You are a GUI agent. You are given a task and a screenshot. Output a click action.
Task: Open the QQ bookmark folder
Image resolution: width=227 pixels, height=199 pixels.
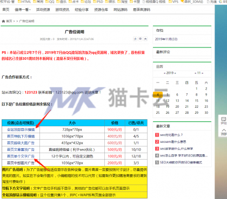pos(50,2)
